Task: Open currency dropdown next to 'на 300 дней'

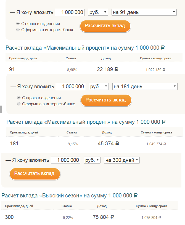Action: click(92, 160)
